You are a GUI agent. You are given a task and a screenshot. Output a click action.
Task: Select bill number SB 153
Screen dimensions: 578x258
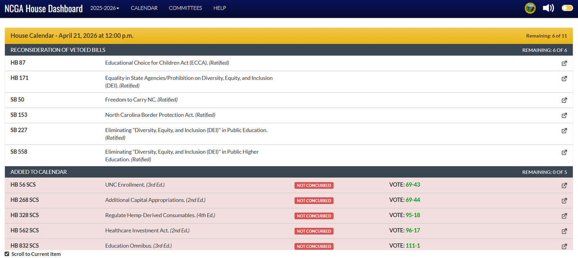pos(19,115)
